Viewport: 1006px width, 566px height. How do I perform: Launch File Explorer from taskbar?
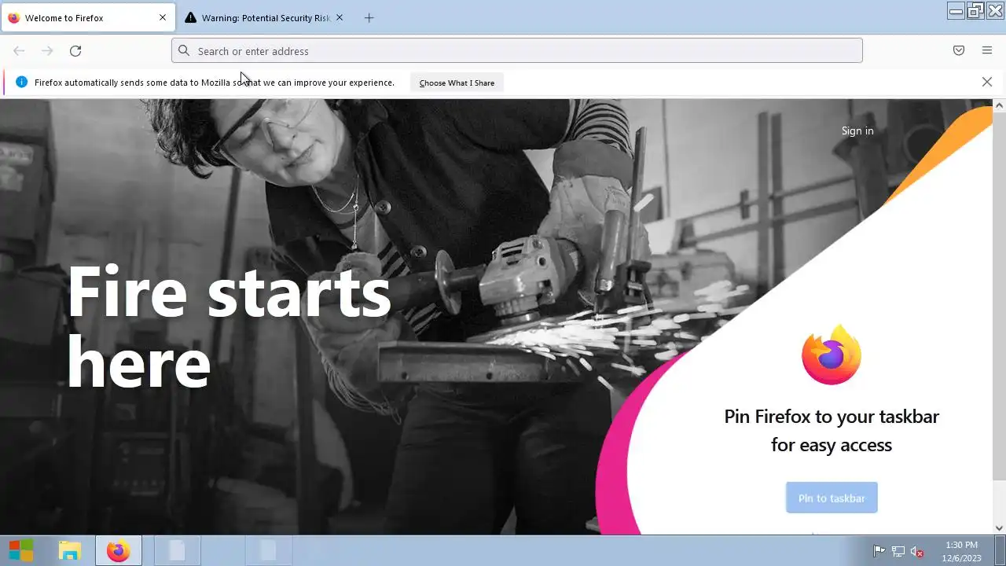70,550
